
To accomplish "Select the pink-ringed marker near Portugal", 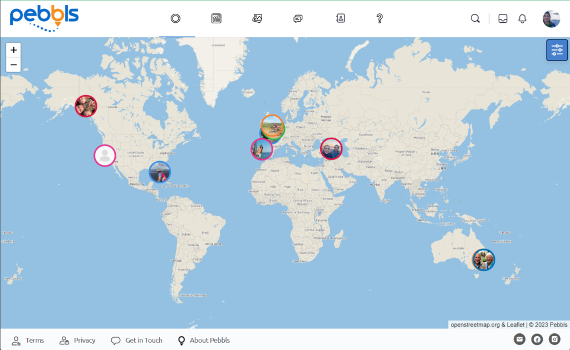I will tap(262, 149).
